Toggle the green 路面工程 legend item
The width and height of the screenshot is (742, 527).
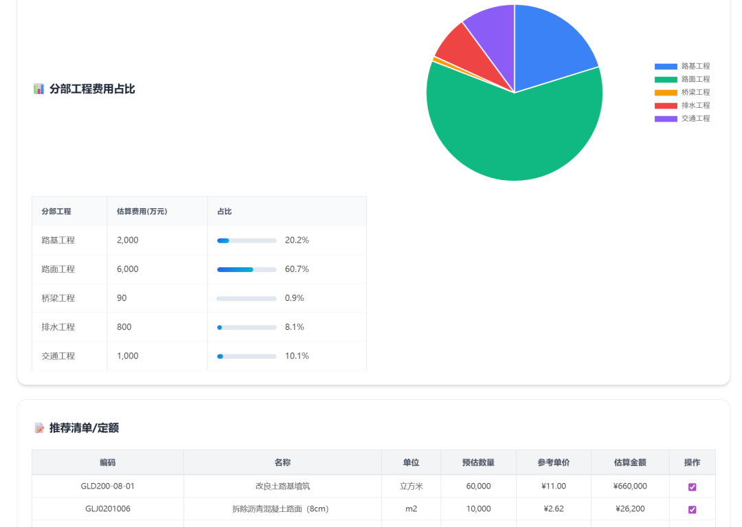682,80
